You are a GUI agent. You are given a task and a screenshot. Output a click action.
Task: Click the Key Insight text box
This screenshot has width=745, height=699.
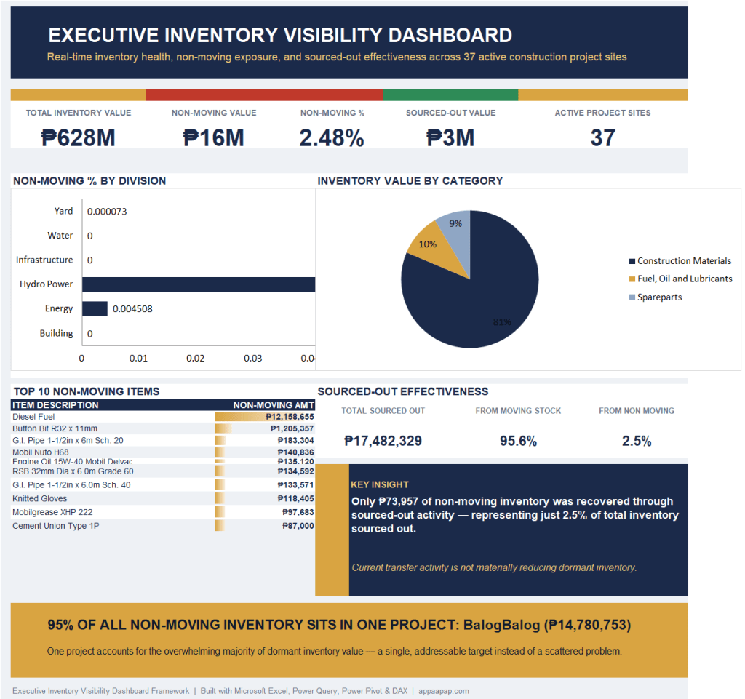click(518, 530)
